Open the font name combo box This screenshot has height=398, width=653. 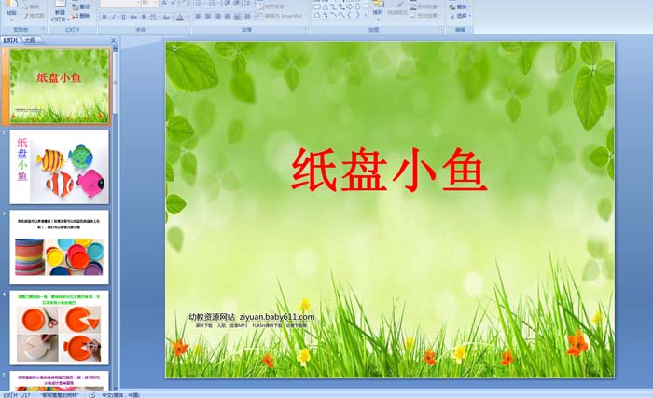click(x=120, y=4)
